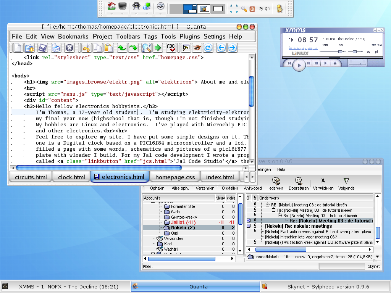Click XMMS taskbar entry for NOFX track
The width and height of the screenshot is (391, 293).
click(x=65, y=287)
